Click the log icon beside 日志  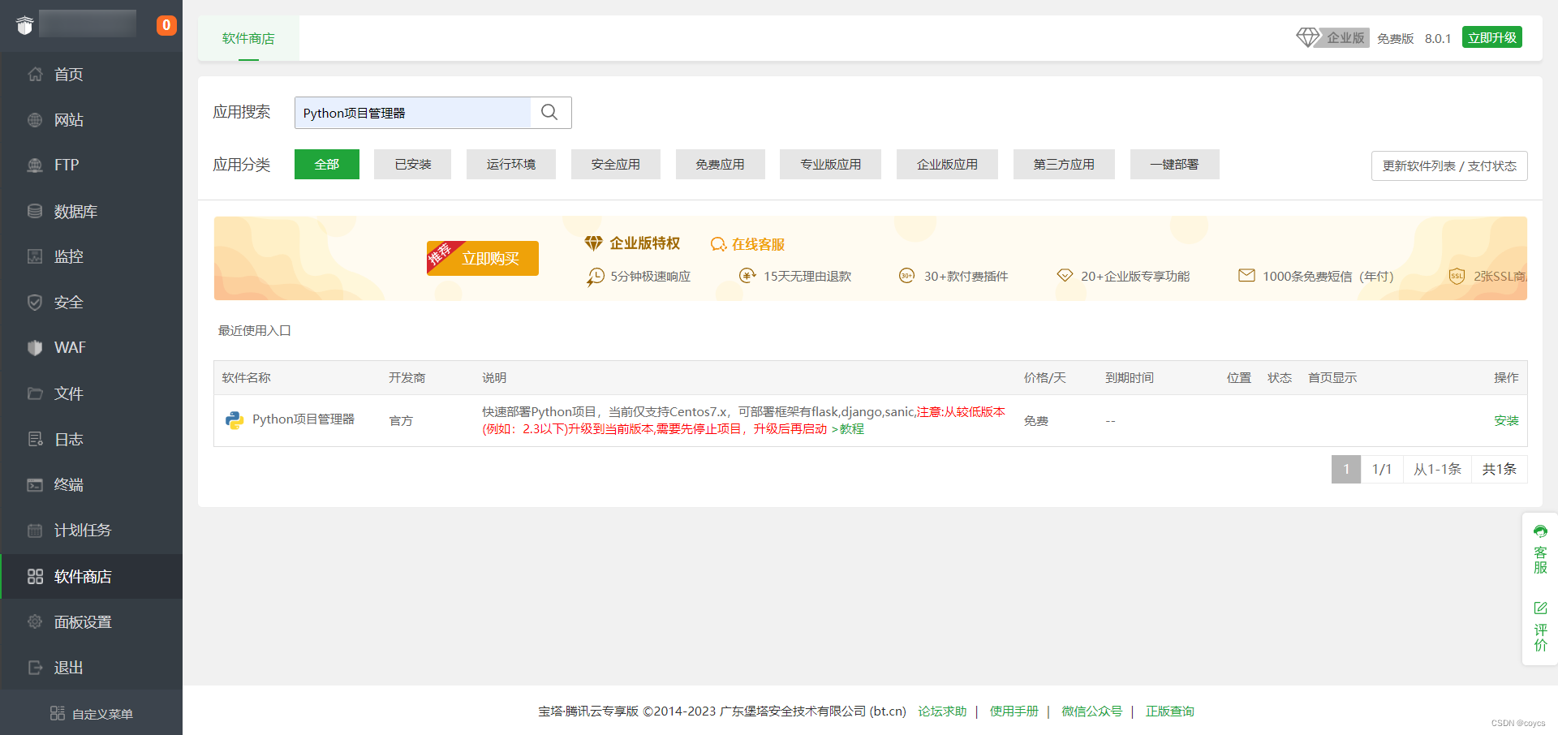(35, 439)
